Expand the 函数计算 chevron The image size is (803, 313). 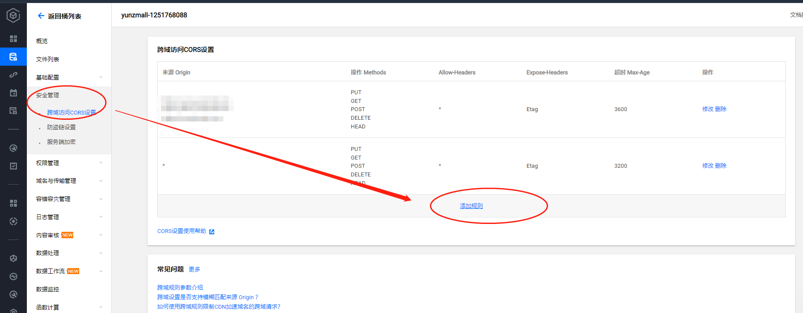click(101, 307)
